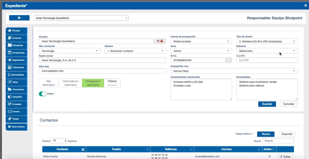Open Giro comercial dropdown
The width and height of the screenshot is (309, 159).
(70, 51)
